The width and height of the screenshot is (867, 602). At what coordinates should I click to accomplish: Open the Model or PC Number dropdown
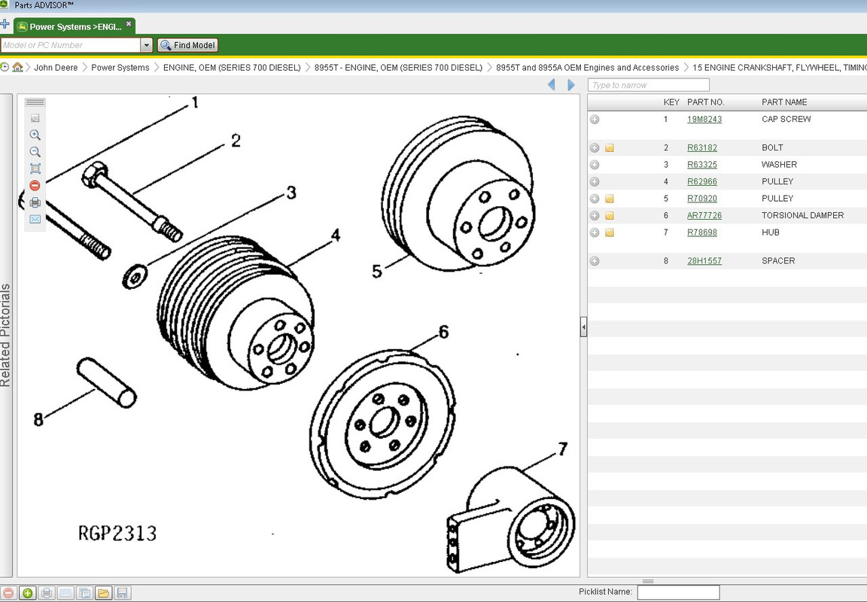click(147, 45)
